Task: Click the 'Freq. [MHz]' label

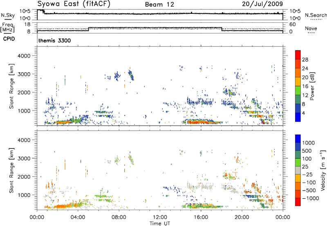Action: point(7,28)
